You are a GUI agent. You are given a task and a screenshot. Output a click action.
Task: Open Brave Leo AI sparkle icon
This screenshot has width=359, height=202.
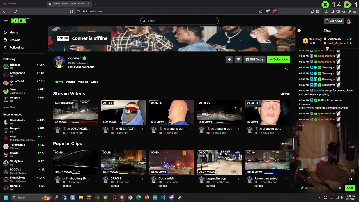344,11
